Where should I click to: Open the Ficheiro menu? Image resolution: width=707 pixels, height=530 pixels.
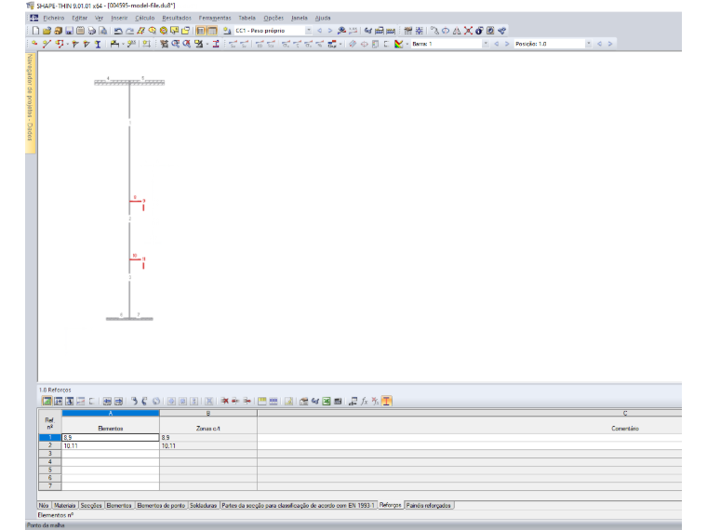click(54, 18)
